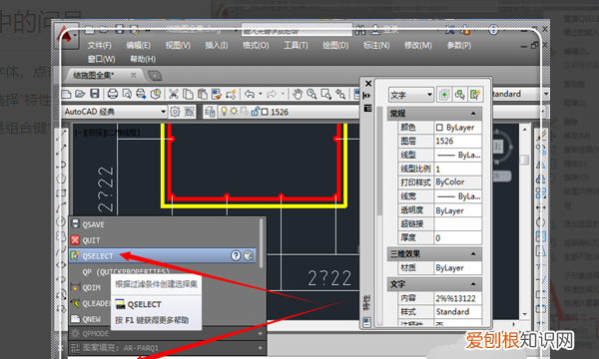Toggle layer on/off lightbulb icon
Screen dimensions: 599x359
[x=224, y=112]
